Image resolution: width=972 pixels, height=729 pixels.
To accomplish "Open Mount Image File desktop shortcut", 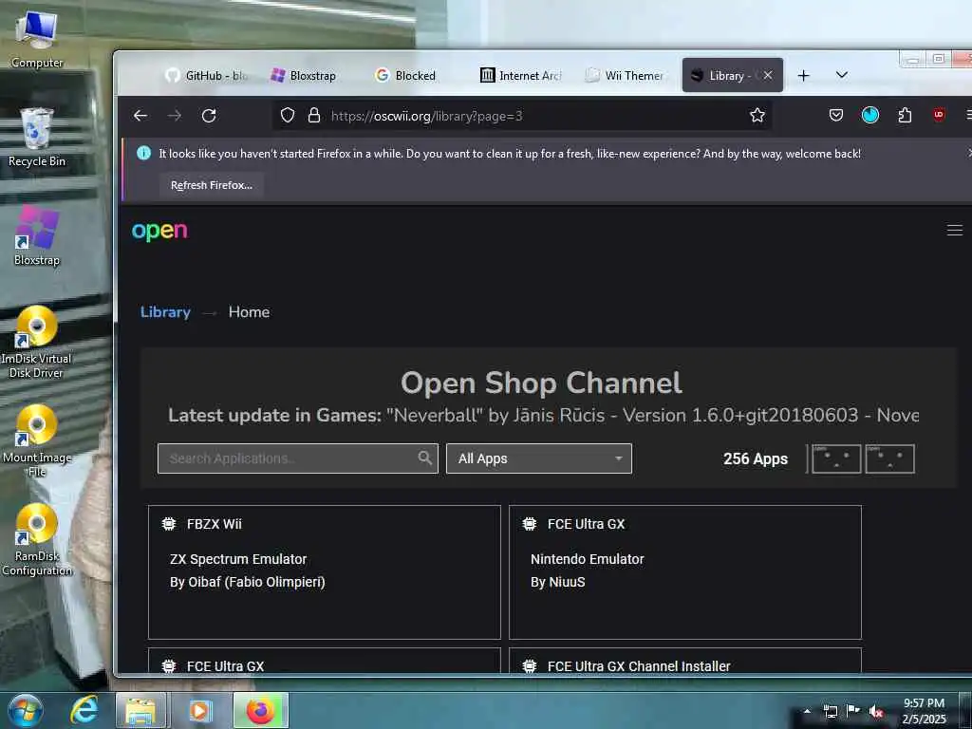I will coord(37,441).
